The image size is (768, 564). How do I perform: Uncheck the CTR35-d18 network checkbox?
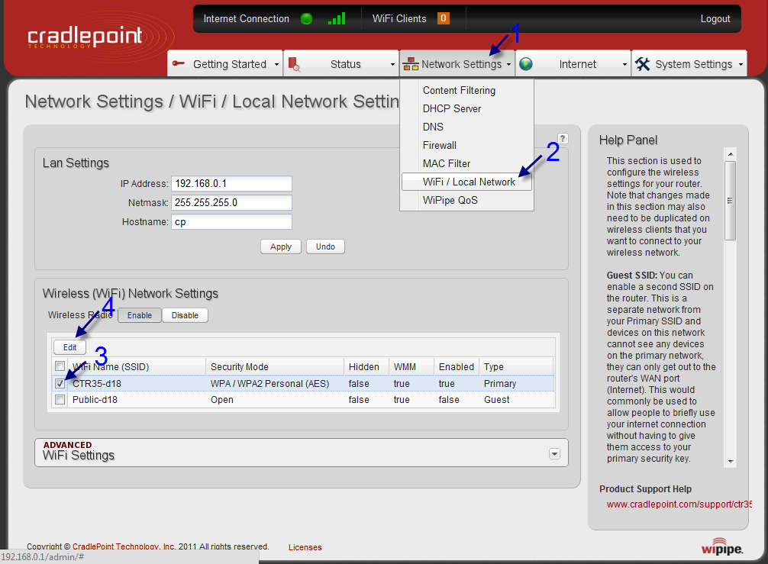pos(60,383)
